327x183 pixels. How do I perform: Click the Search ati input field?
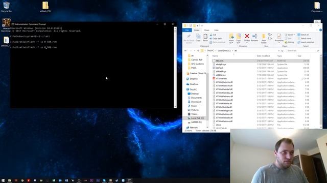tap(302, 51)
